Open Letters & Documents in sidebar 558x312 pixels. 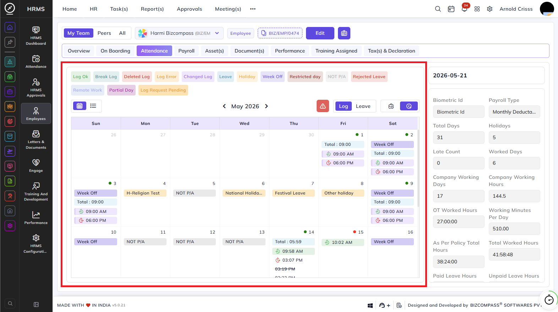(36, 139)
